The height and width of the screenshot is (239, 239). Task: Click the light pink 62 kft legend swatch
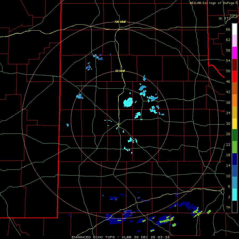pos(234,41)
